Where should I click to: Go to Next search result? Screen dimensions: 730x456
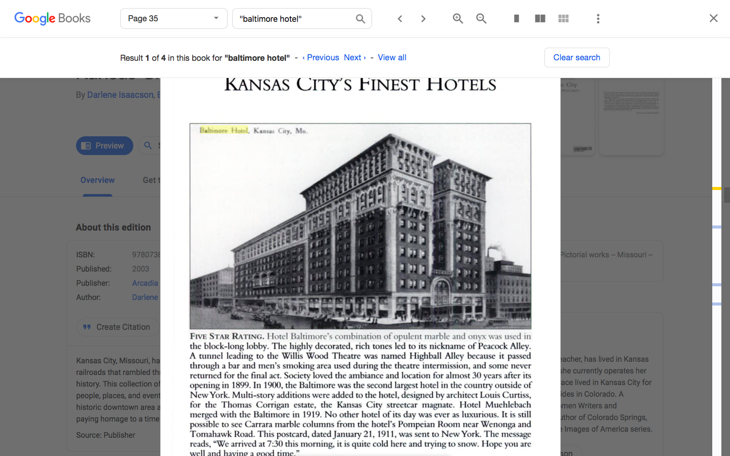point(355,58)
